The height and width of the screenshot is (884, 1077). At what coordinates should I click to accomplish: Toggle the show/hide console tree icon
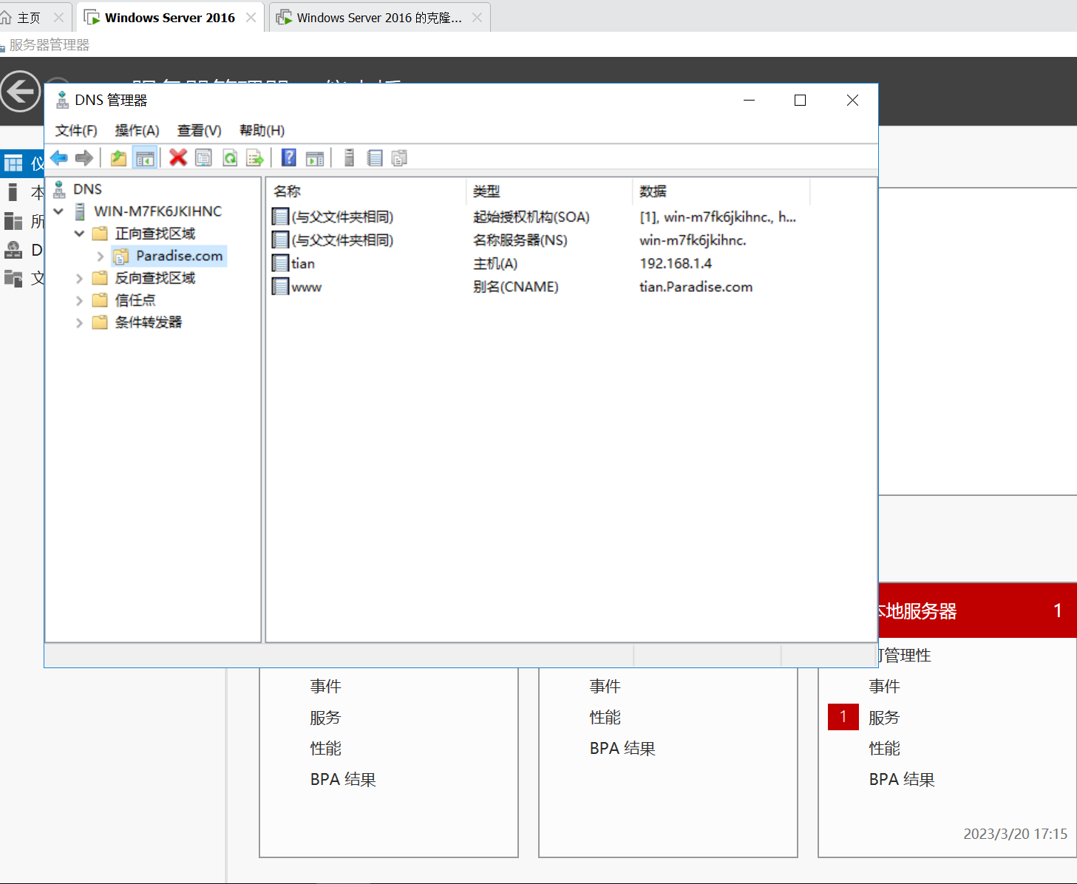click(x=145, y=157)
